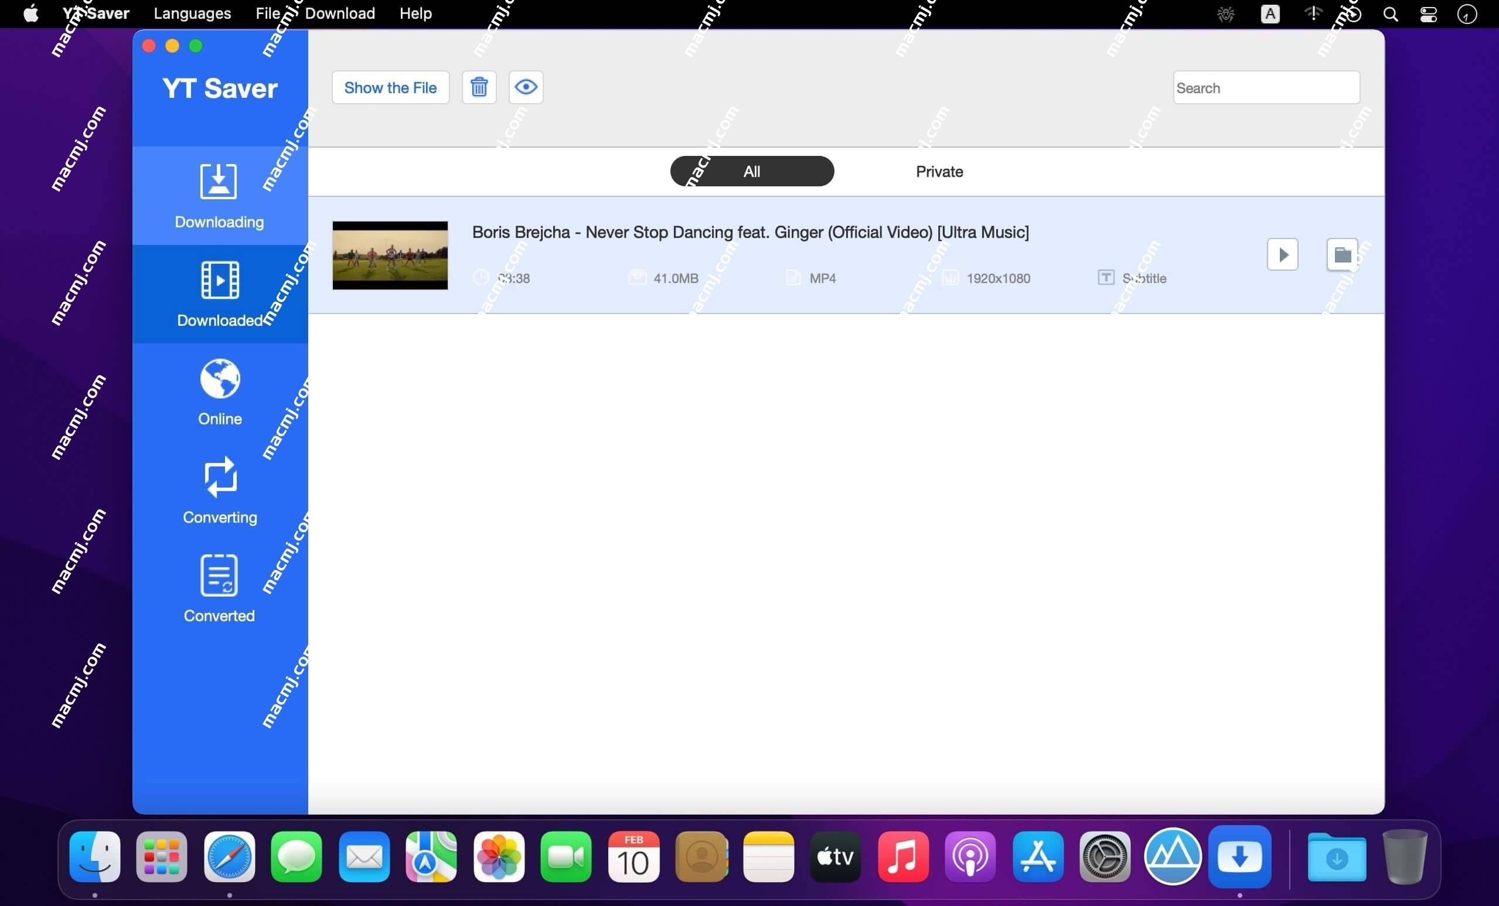Open Calendar from the Dock

click(x=633, y=856)
